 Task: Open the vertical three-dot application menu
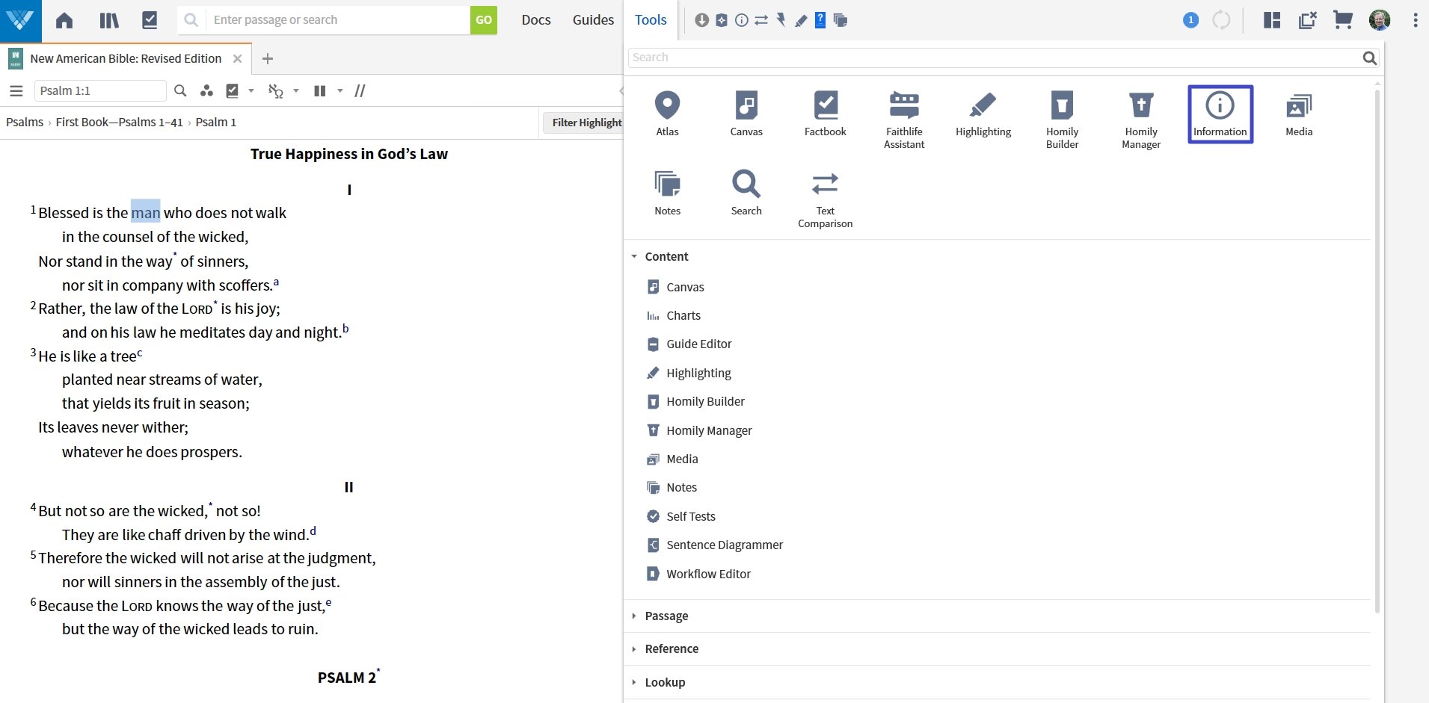[x=1415, y=20]
